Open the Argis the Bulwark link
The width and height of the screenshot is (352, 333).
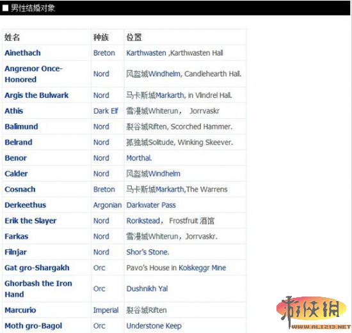(x=36, y=95)
